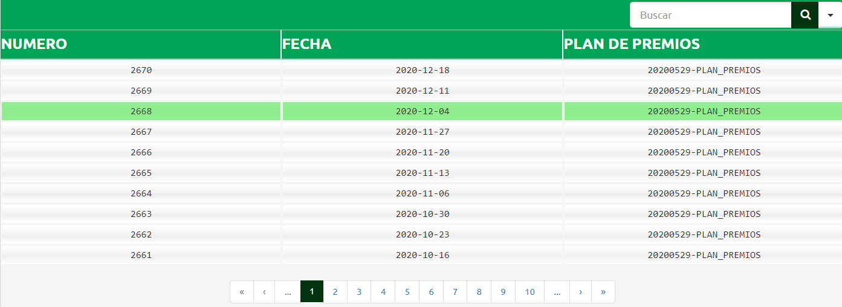This screenshot has width=842, height=307.
Task: Open the search options dropdown caret
Action: click(x=830, y=15)
